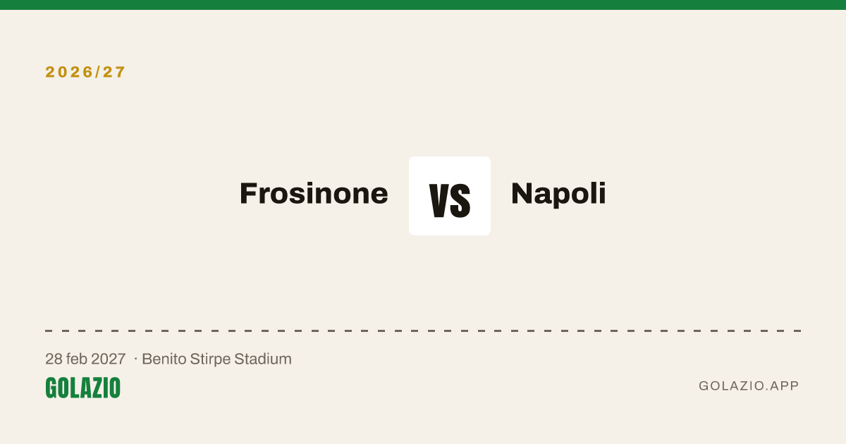Click the year 2027 in the date
The width and height of the screenshot is (846, 444).
(x=109, y=359)
